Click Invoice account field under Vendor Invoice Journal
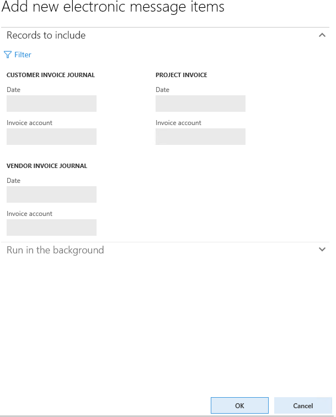Image resolution: width=336 pixels, height=417 pixels. click(x=51, y=228)
